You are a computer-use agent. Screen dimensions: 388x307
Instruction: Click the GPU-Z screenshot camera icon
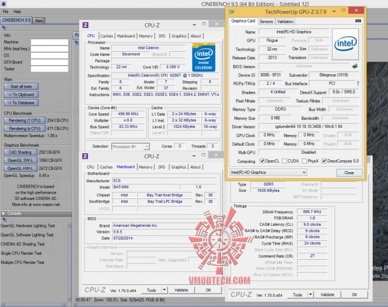pos(358,21)
